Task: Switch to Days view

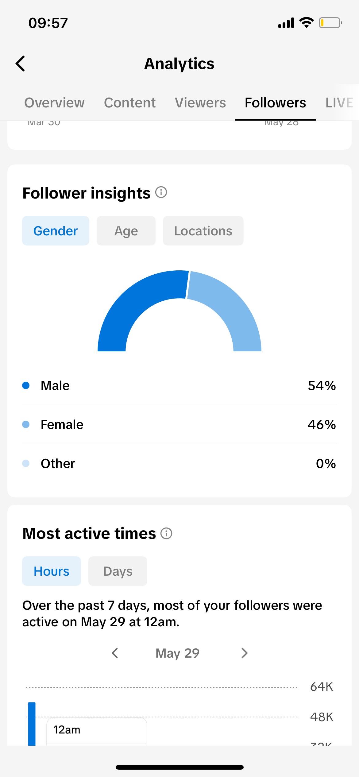Action: [118, 571]
